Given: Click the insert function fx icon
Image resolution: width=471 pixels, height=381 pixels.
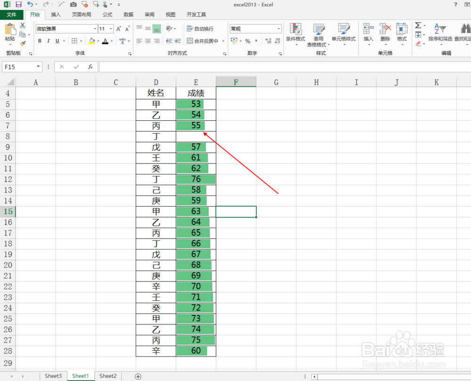Looking at the screenshot, I should pyautogui.click(x=90, y=67).
